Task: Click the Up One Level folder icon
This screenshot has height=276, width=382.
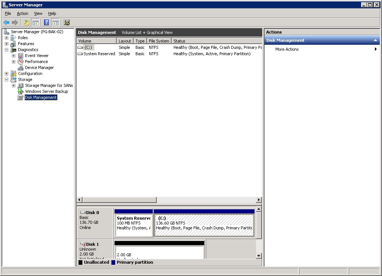Action: point(26,22)
